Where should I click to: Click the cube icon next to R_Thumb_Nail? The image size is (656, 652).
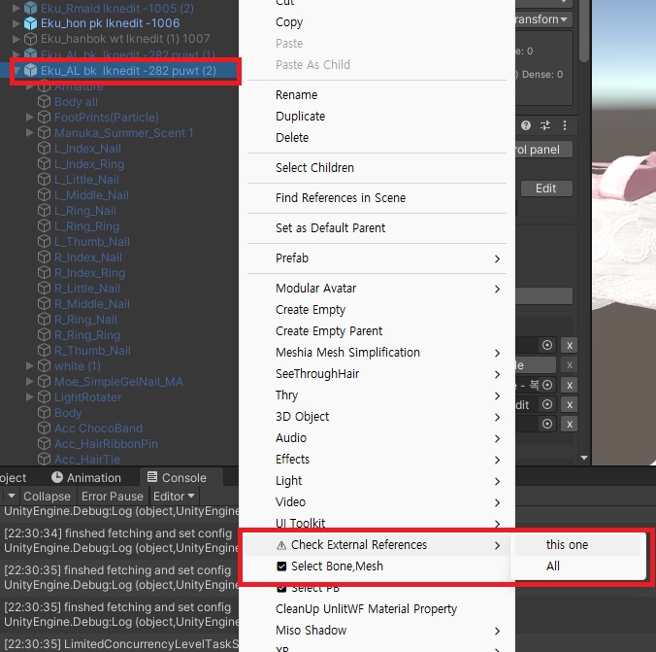44,350
